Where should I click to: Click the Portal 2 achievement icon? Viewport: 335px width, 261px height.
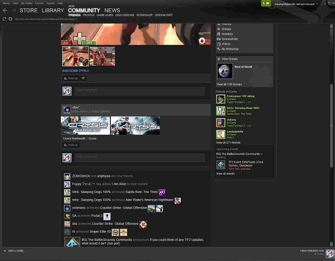[107, 216]
